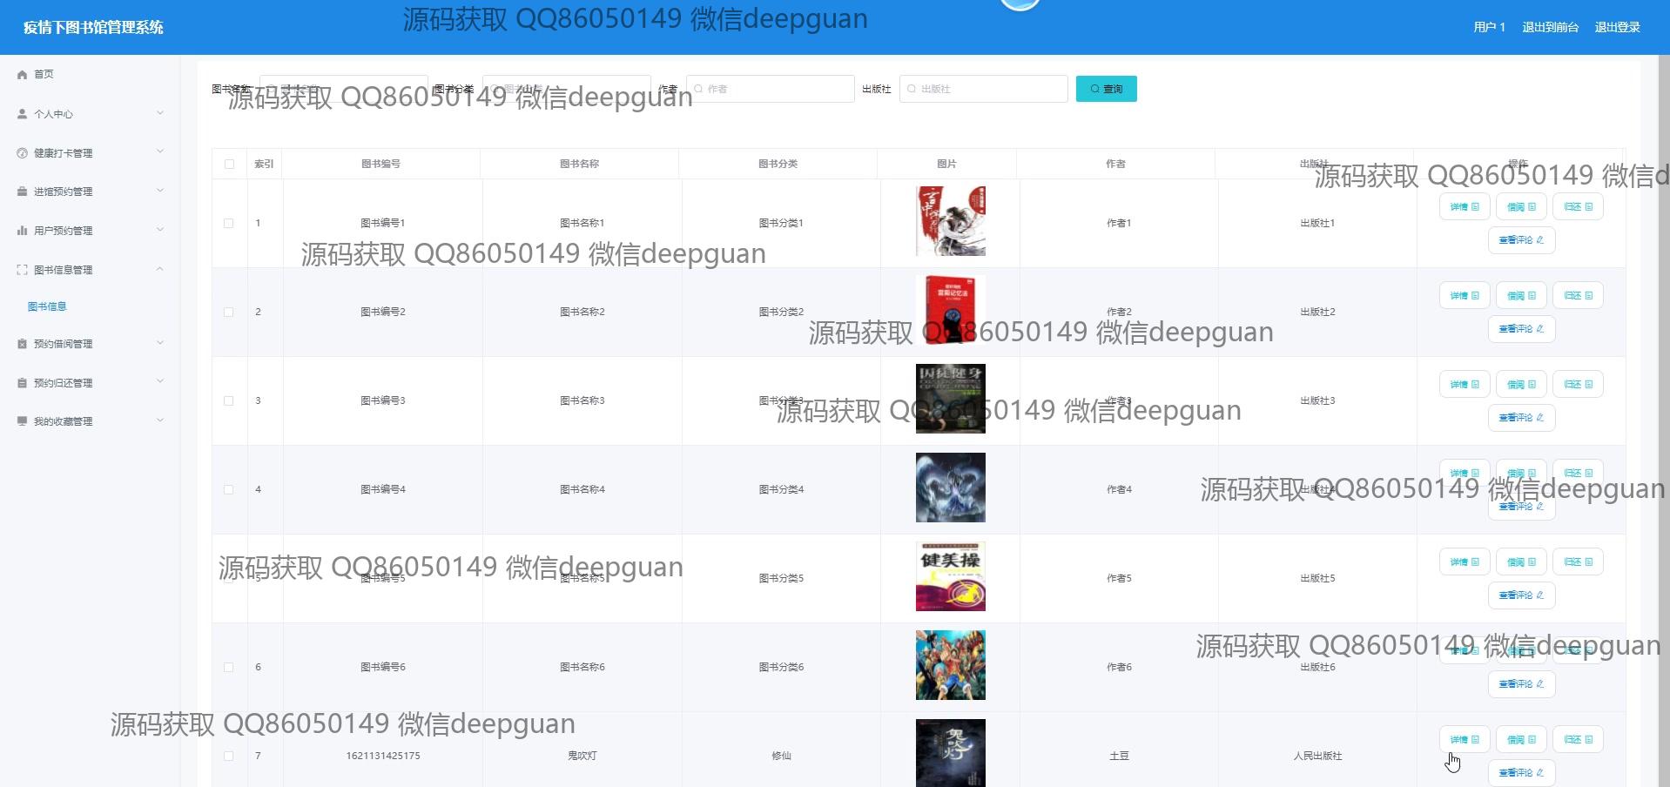The width and height of the screenshot is (1670, 787).
Task: Click the 人民出版社 publisher cell
Action: 1317,756
